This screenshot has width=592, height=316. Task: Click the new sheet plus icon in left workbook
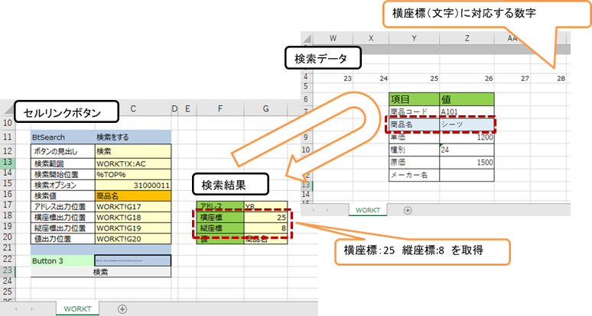(x=122, y=308)
